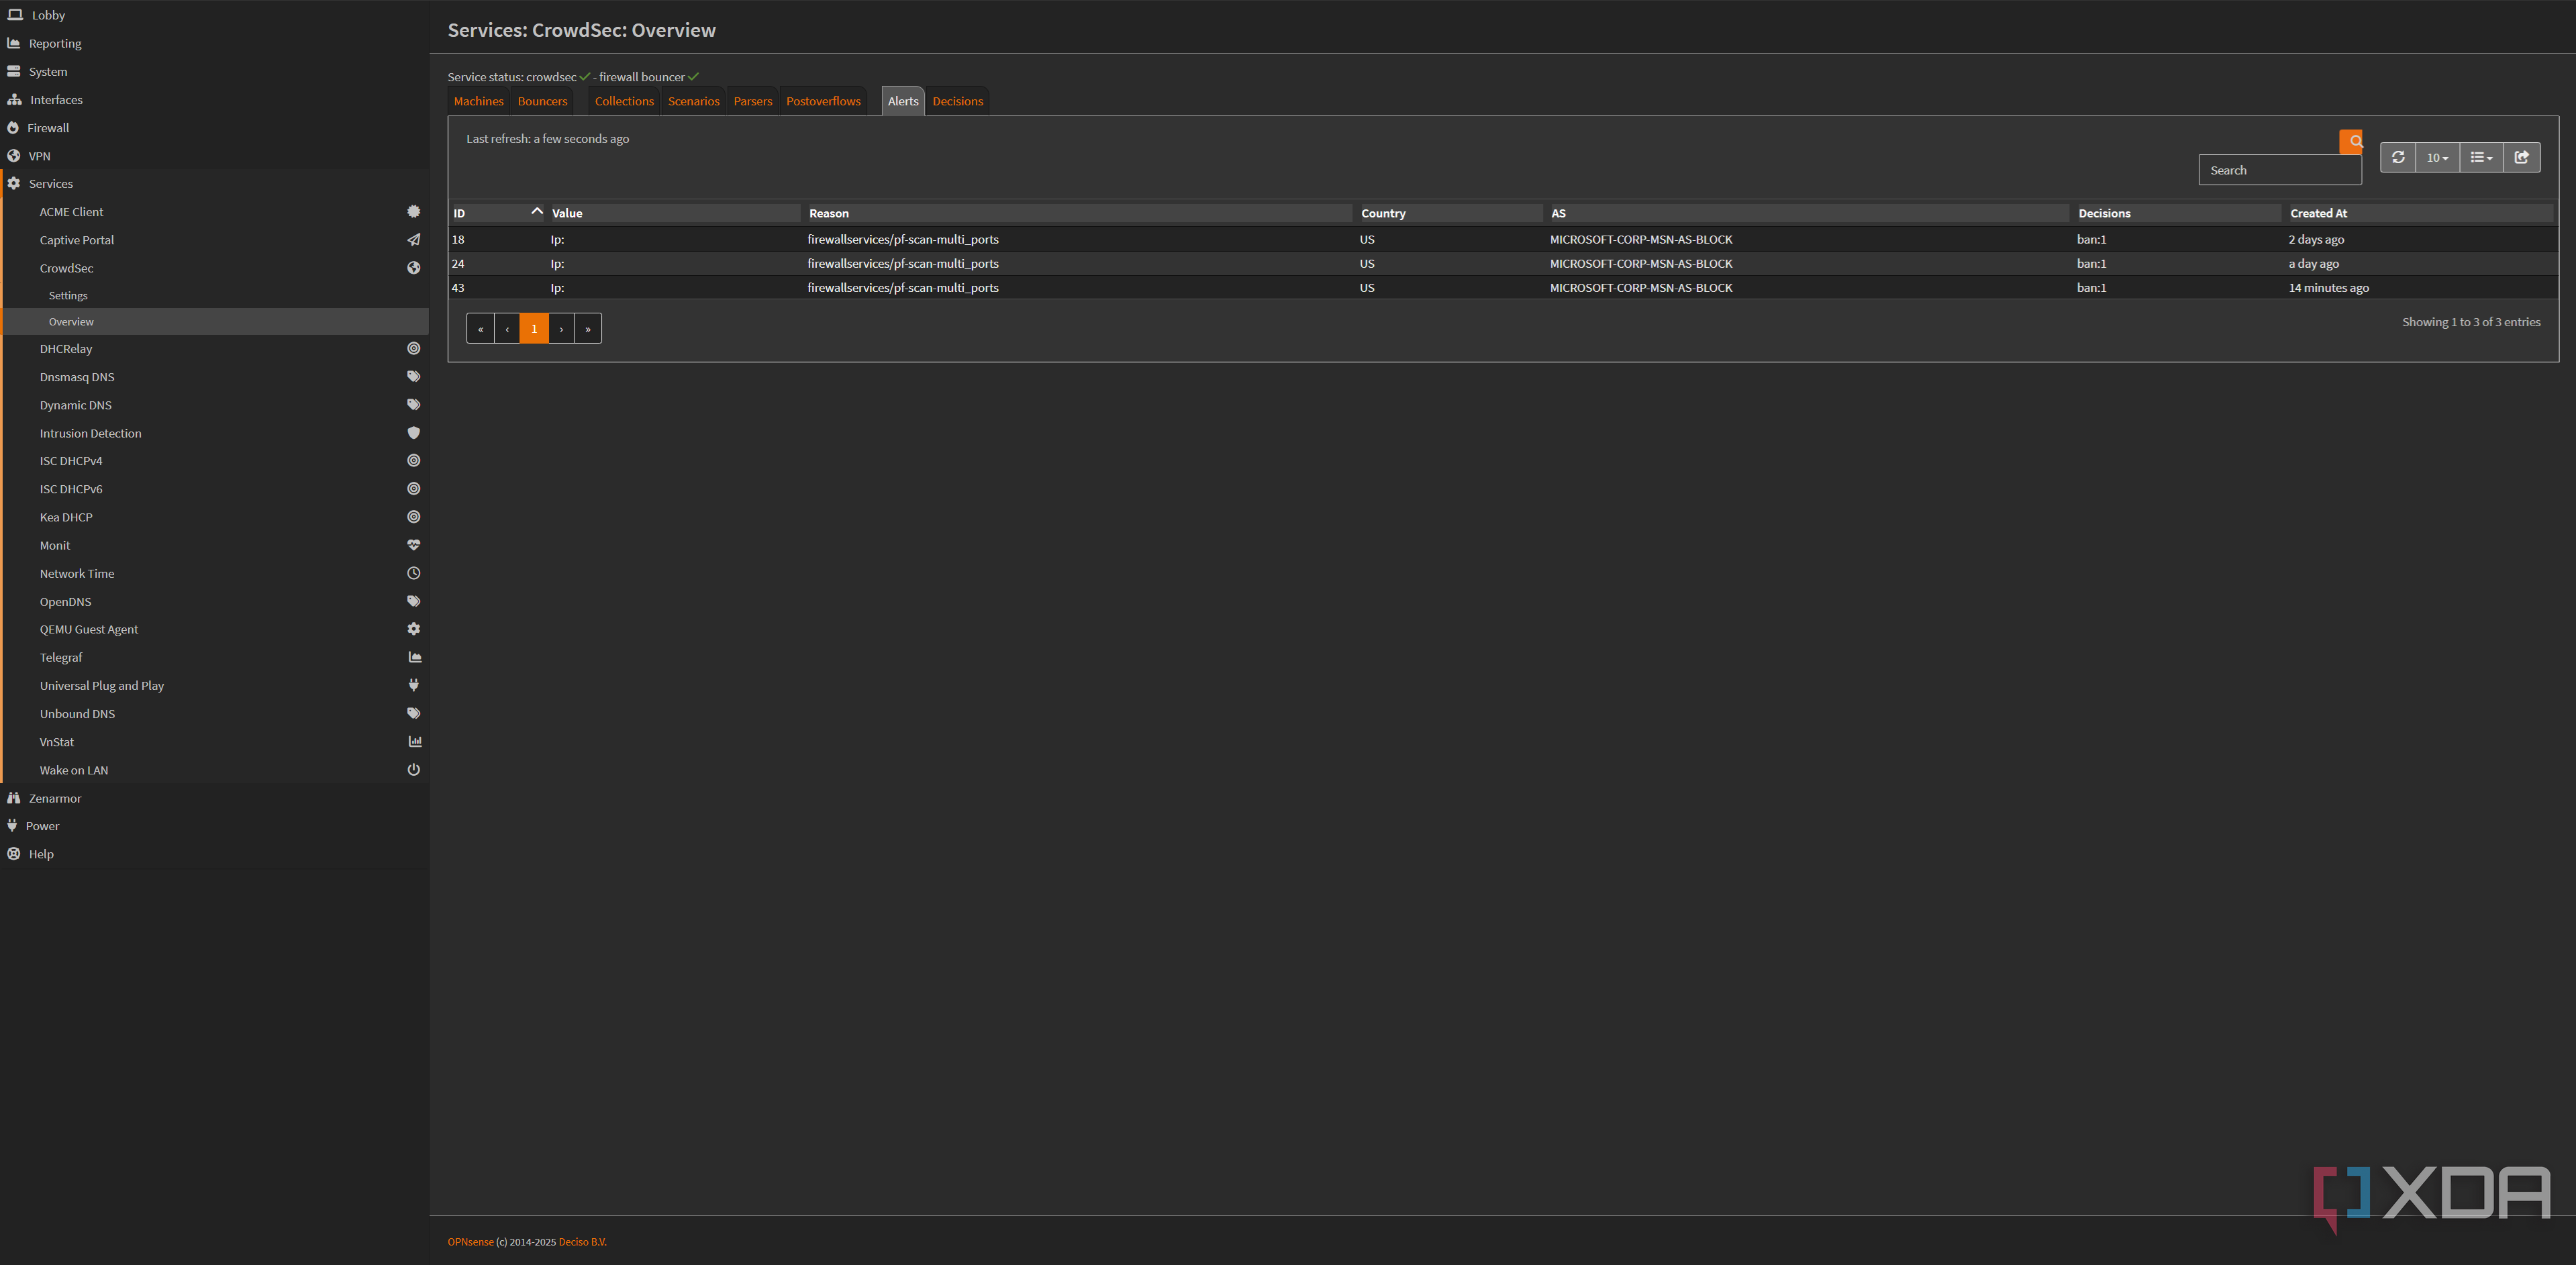This screenshot has height=1265, width=2576.
Task: Click the ISC DHCPv6 target icon
Action: pyautogui.click(x=413, y=489)
